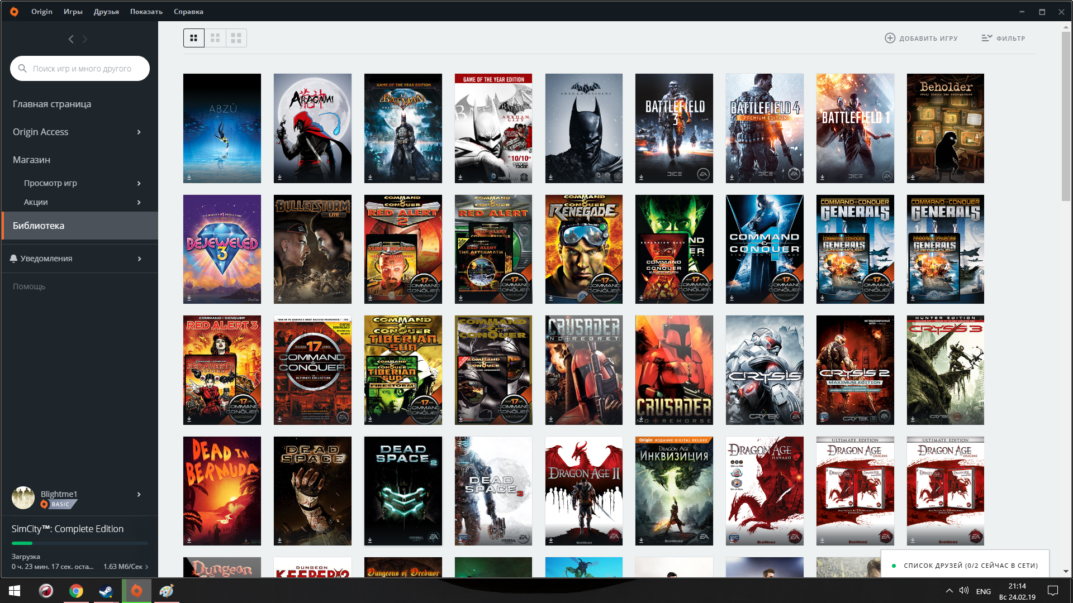The image size is (1073, 603).
Task: Show hidden tray icons arrow
Action: (x=949, y=591)
